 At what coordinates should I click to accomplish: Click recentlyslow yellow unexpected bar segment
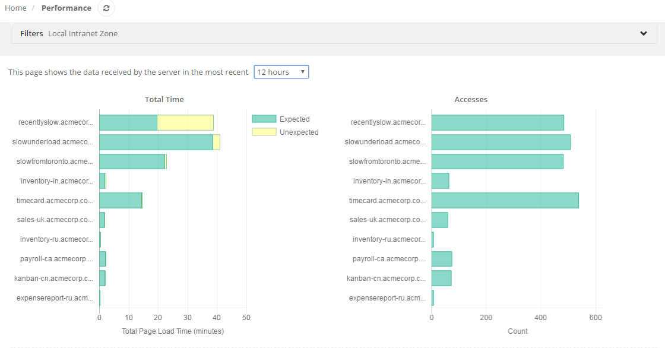coord(185,122)
